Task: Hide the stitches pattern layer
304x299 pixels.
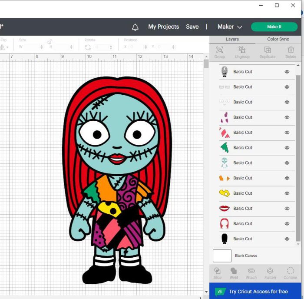Action: (287, 87)
